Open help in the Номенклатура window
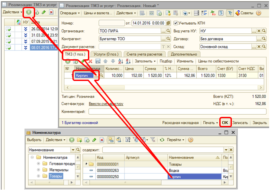Viewport: 270px width, 190px height. click(190, 140)
